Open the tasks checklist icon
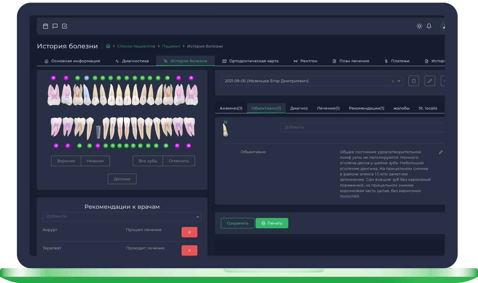This screenshot has height=283, width=478. [65, 26]
